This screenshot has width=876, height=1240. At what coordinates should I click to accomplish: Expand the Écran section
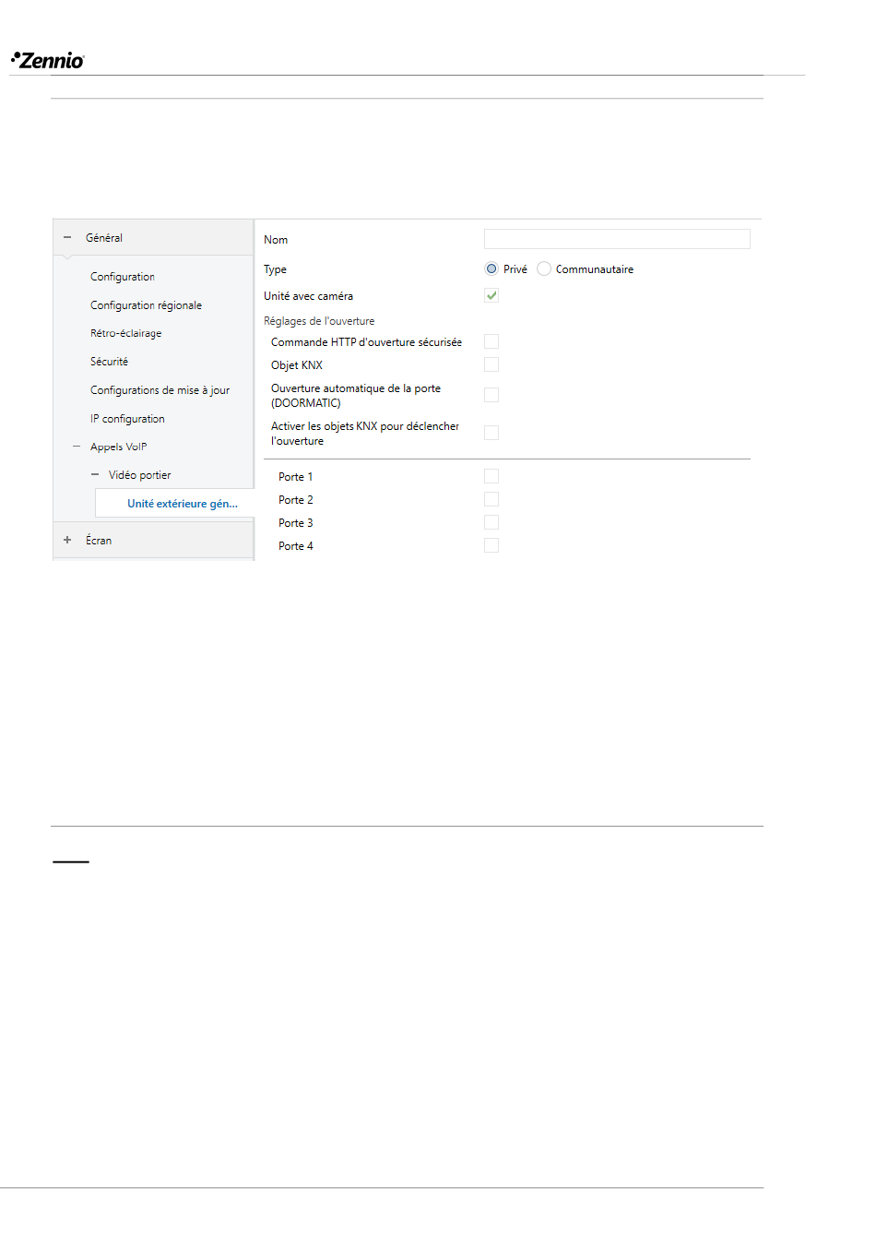click(x=67, y=540)
